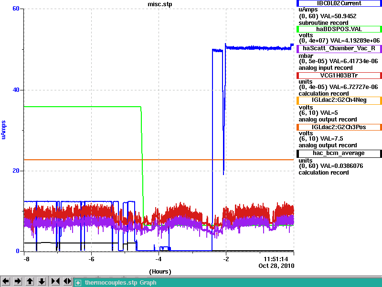382x287 pixels.
Task: Zoom in with the inward-pointing triangles button
Action: coord(55,281)
